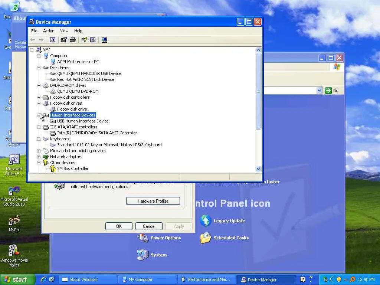The width and height of the screenshot is (380, 285).
Task: Select USB Human Interface Device
Action: 83,121
